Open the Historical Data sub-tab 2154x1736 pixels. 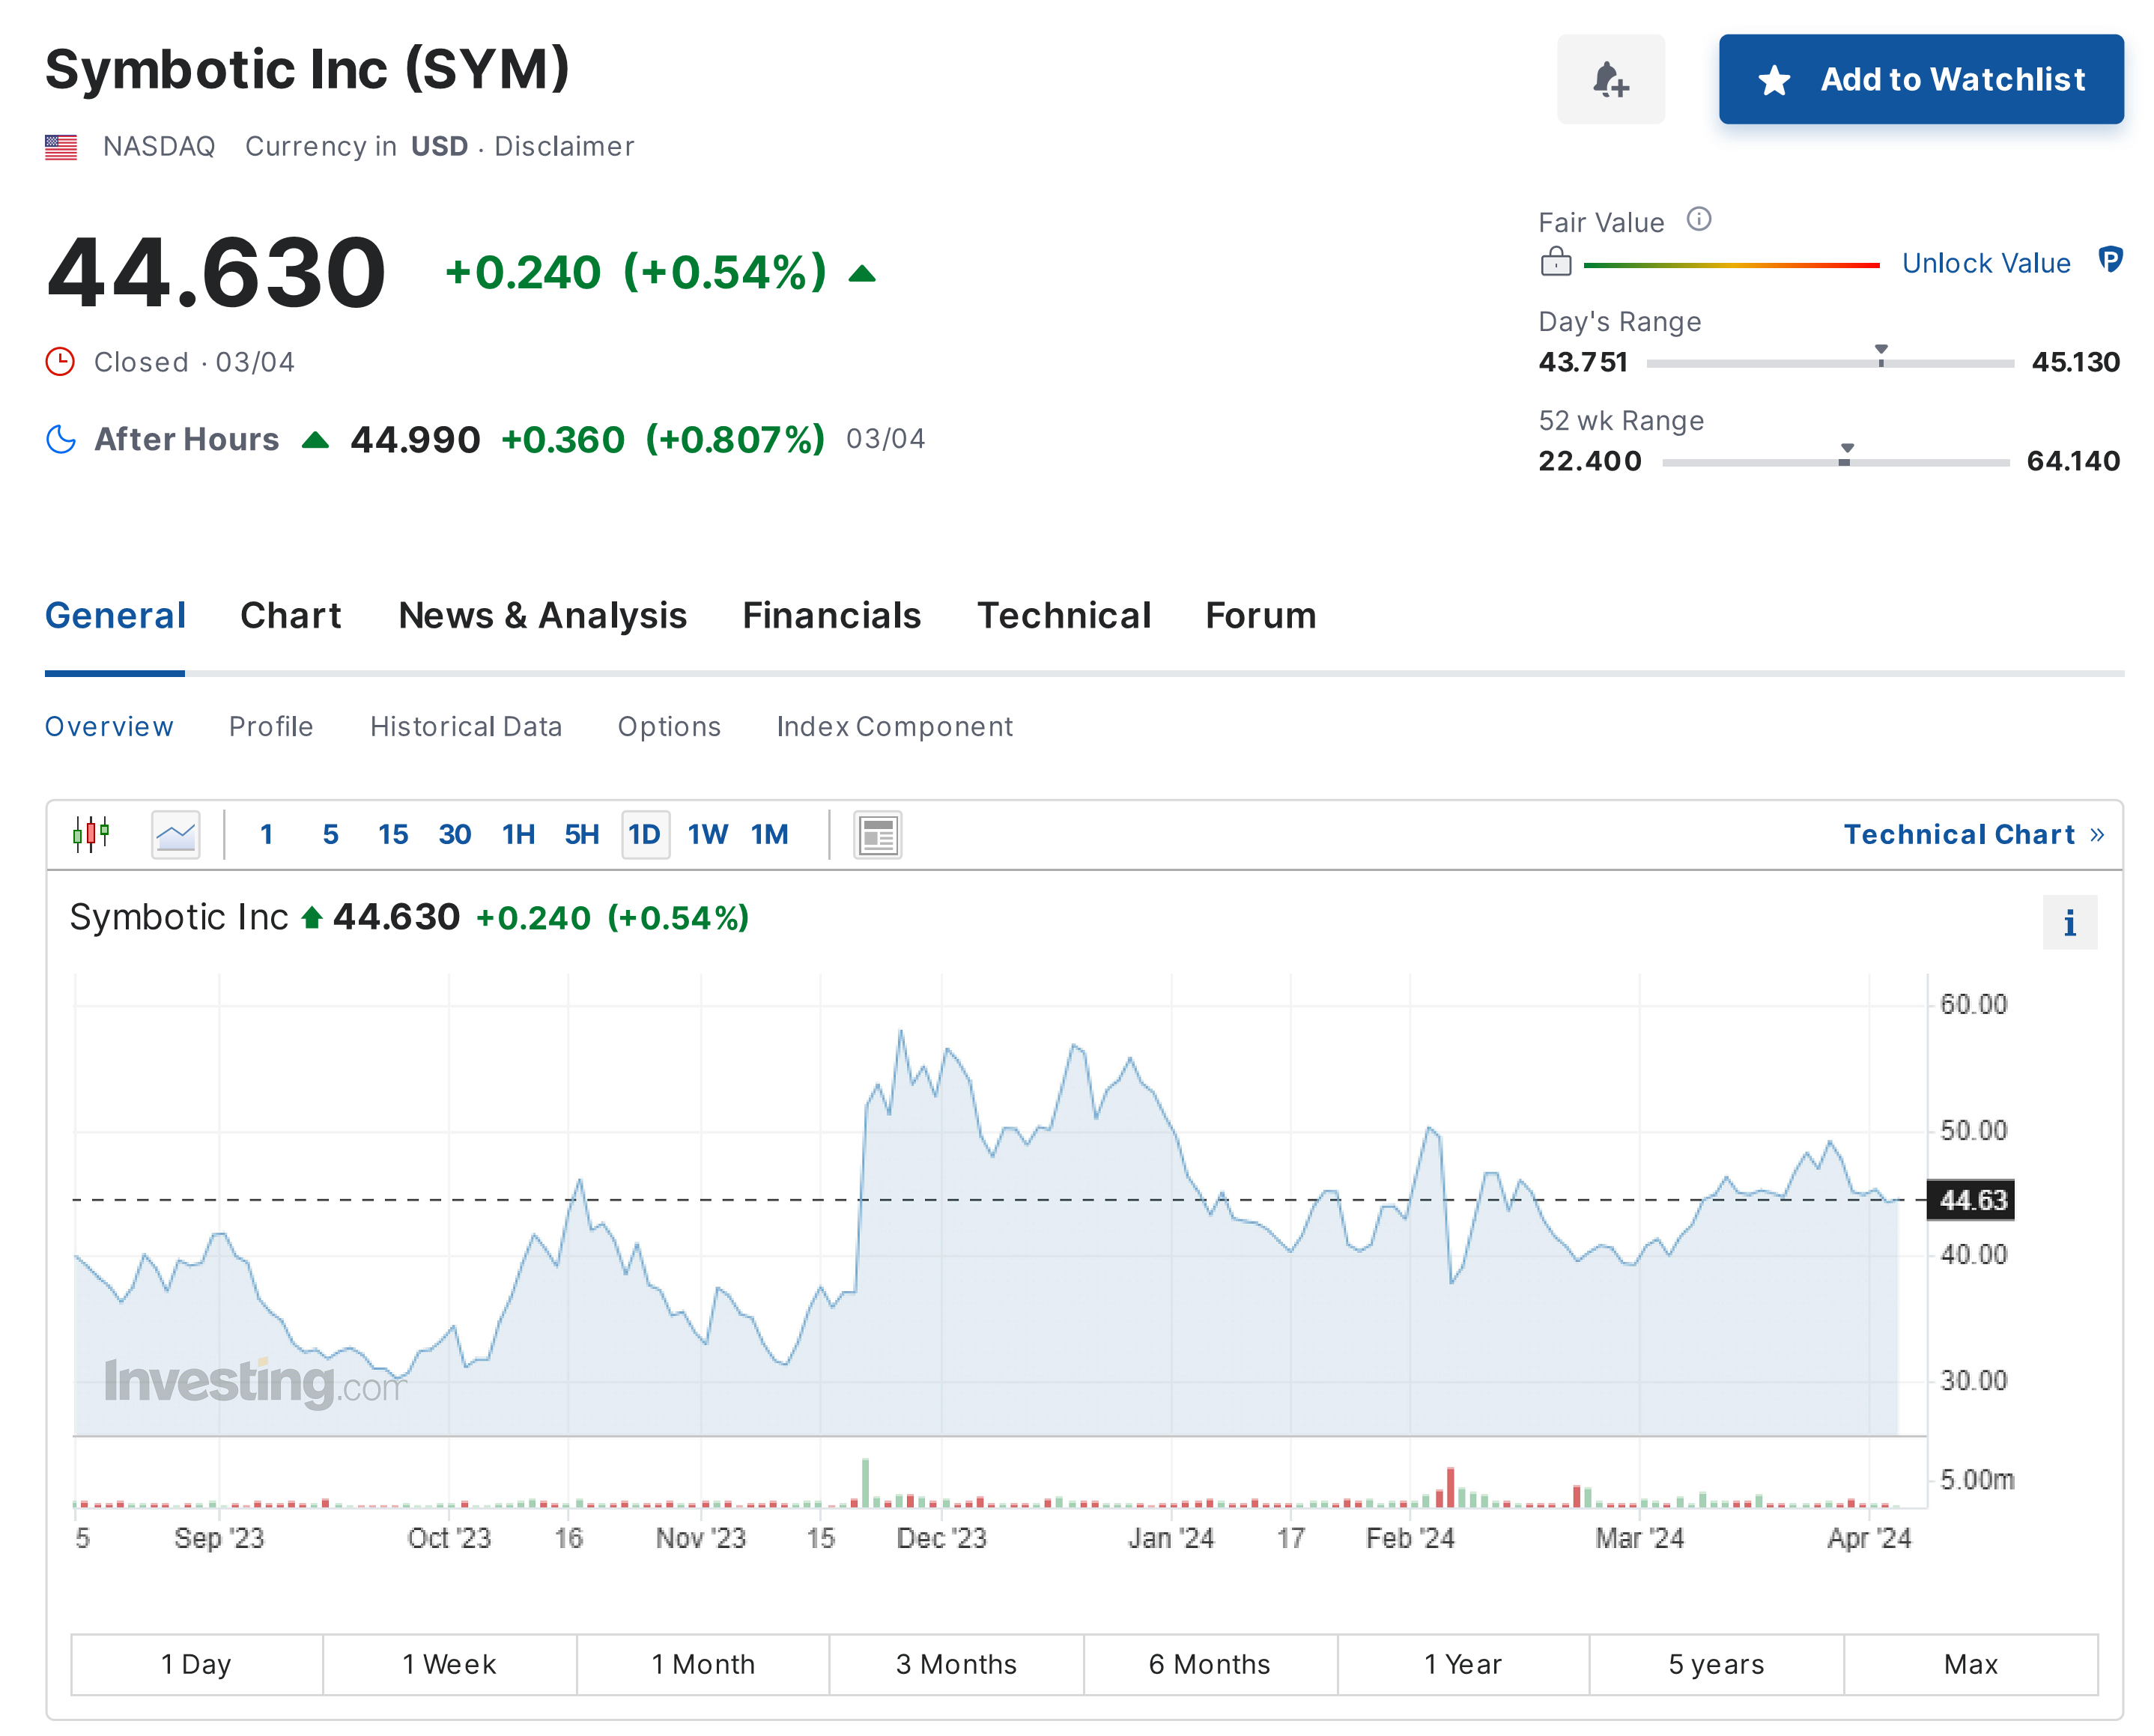pyautogui.click(x=466, y=726)
